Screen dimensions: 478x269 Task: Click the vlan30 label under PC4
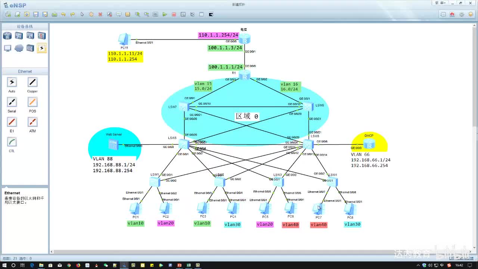pos(232,225)
